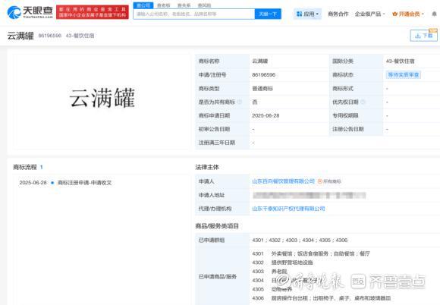Open agency link 山东千泰知识产权代理有限公司
This screenshot has width=440, height=305.
click(288, 209)
